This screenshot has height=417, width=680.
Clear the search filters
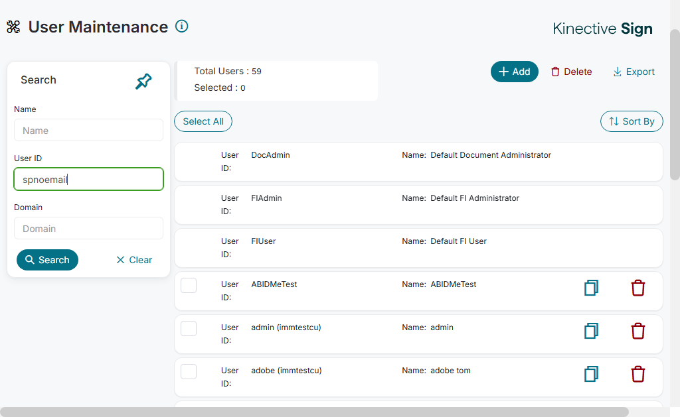[x=134, y=260]
